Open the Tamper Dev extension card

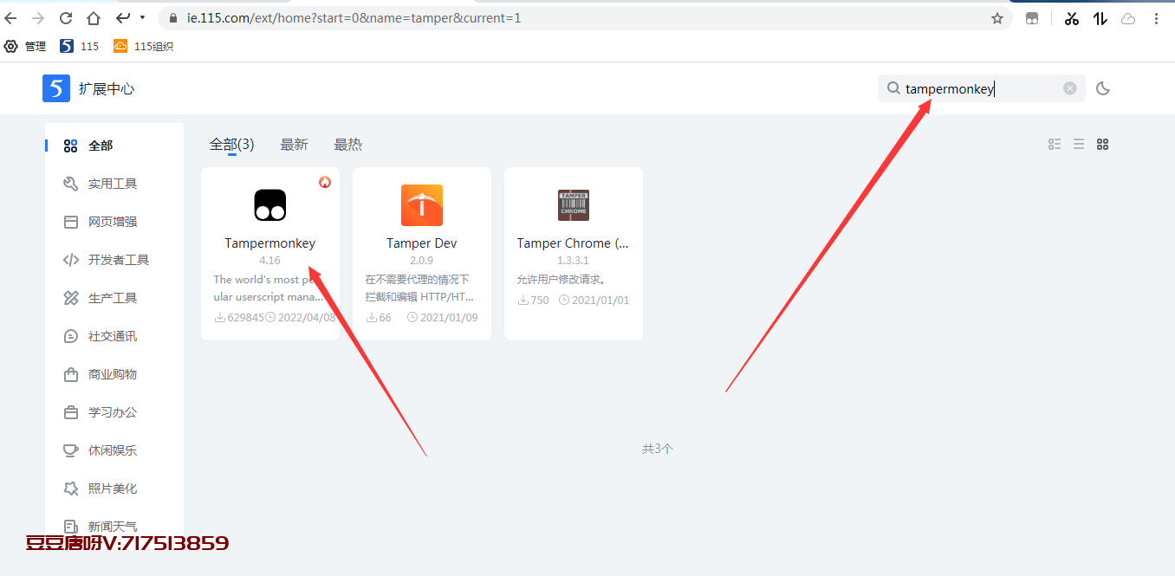[421, 253]
